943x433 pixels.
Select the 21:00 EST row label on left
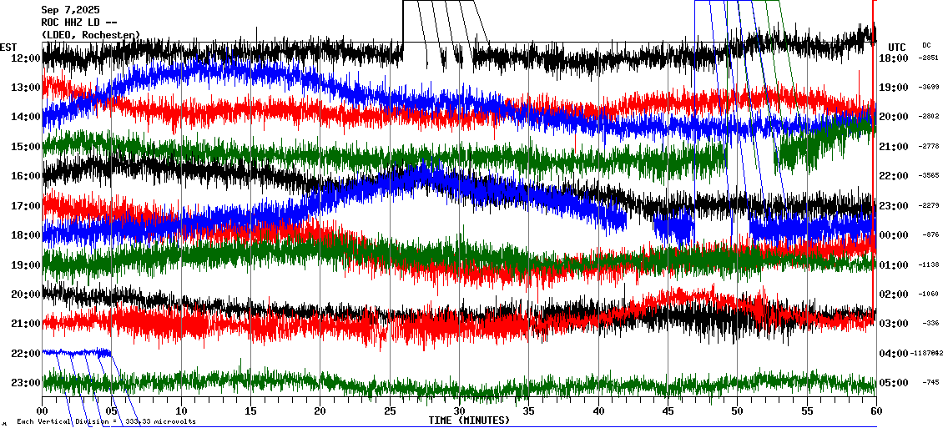coord(26,324)
